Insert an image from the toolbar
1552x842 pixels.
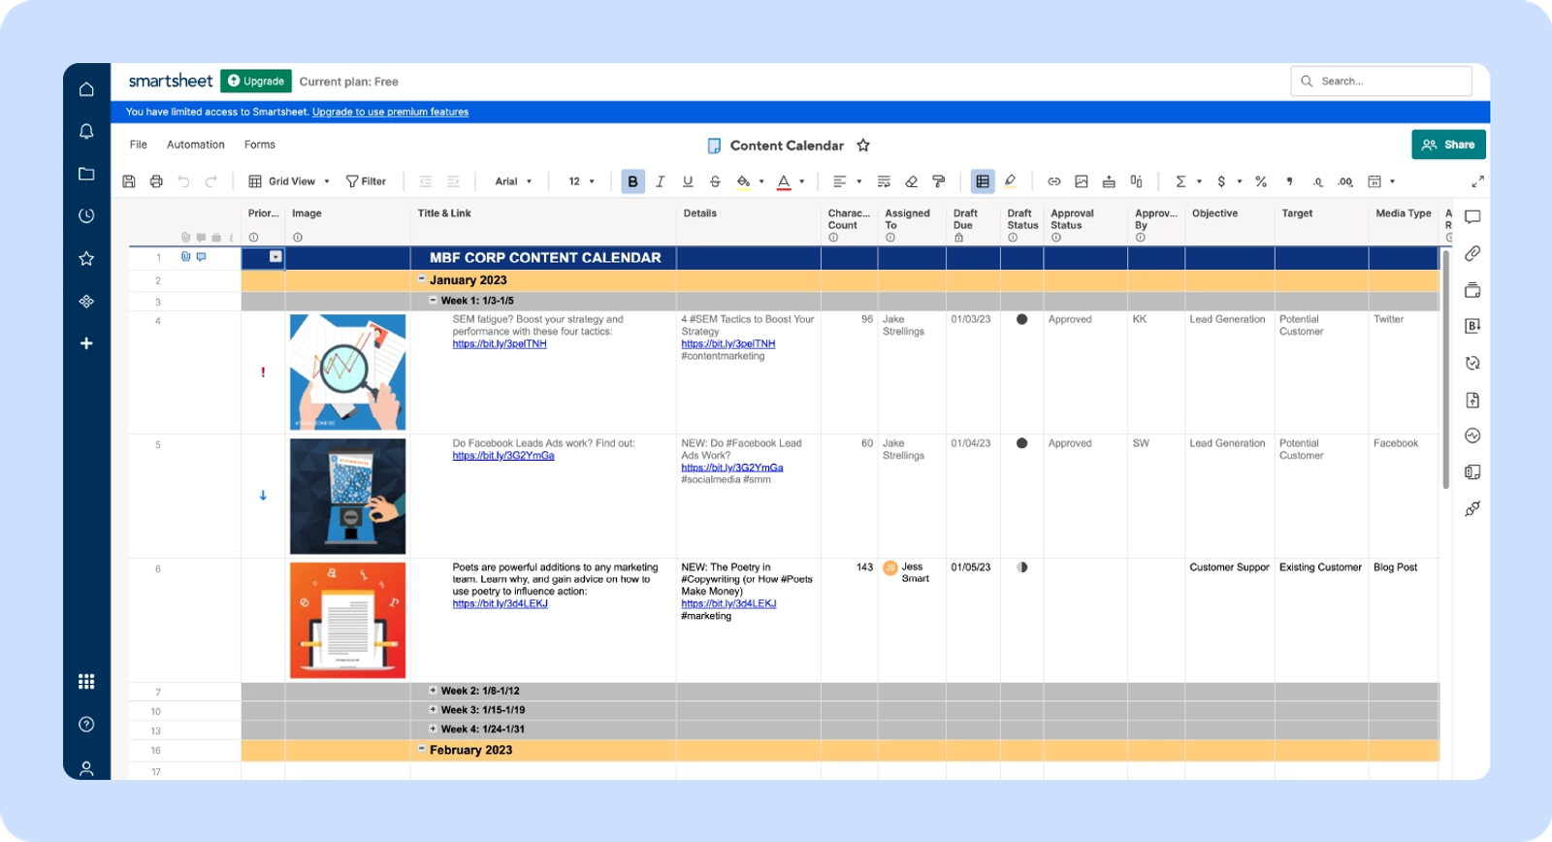1082,181
